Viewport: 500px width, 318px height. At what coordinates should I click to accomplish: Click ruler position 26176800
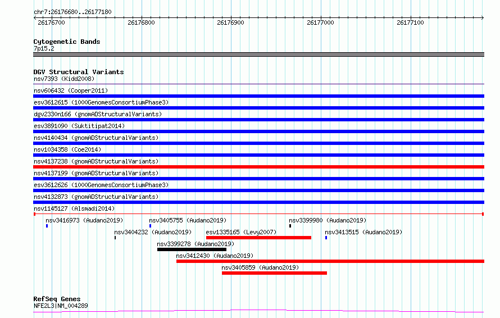click(141, 22)
